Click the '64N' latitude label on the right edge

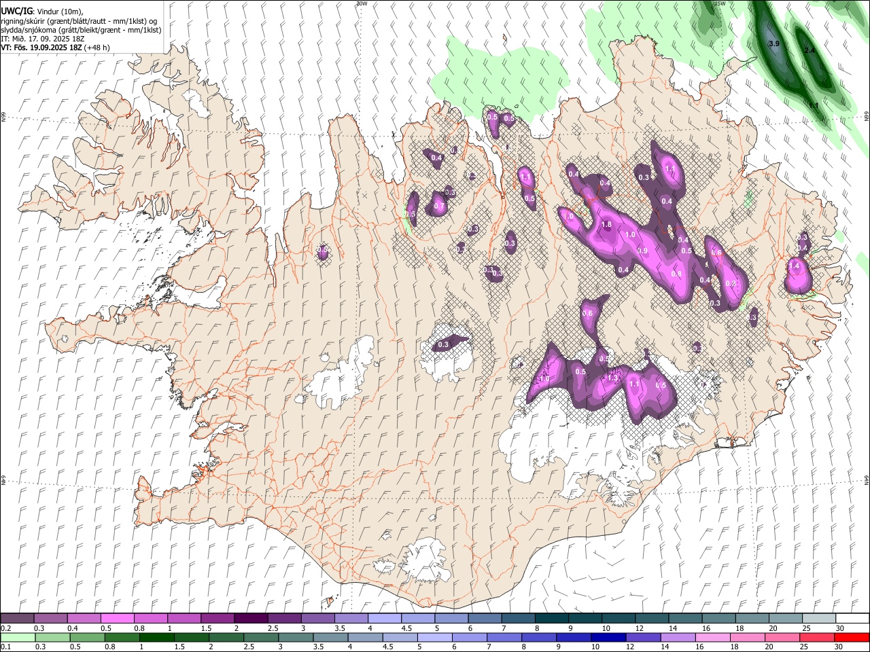tap(867, 479)
